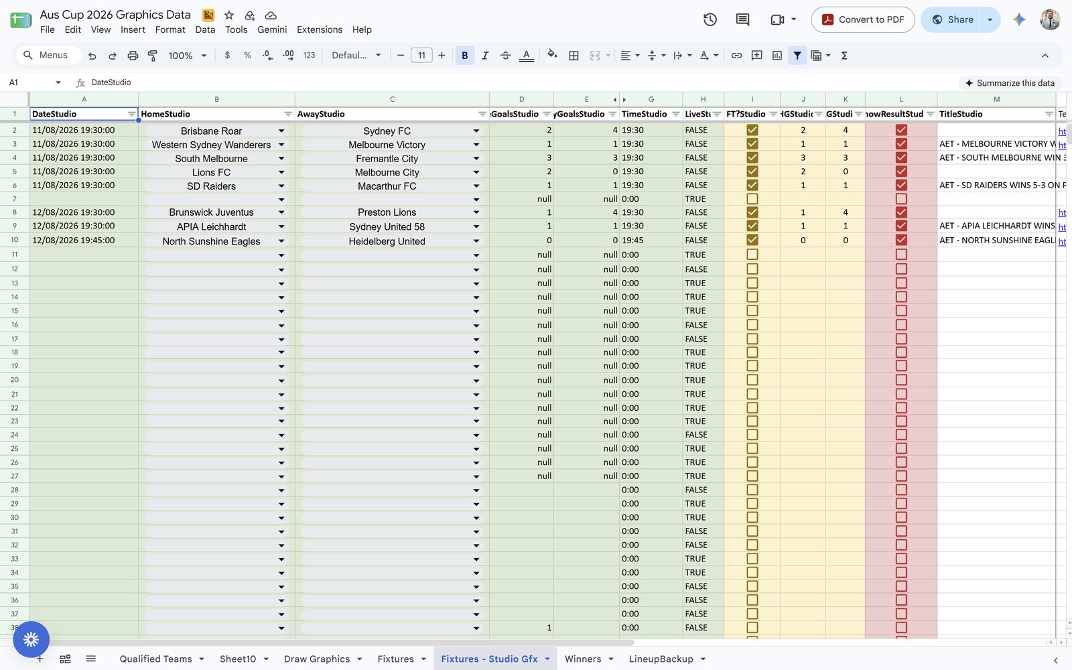Toggle ShowResult checkbox in row 11
The image size is (1072, 670).
901,255
